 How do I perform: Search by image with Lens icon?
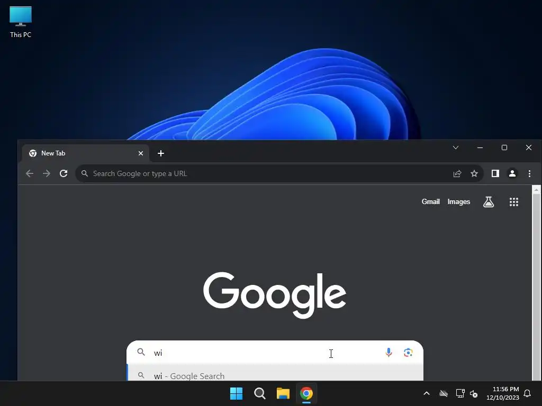click(408, 353)
